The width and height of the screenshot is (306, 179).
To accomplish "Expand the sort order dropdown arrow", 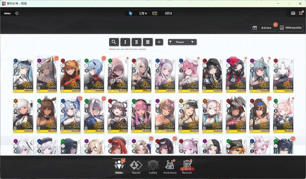I will 192,42.
